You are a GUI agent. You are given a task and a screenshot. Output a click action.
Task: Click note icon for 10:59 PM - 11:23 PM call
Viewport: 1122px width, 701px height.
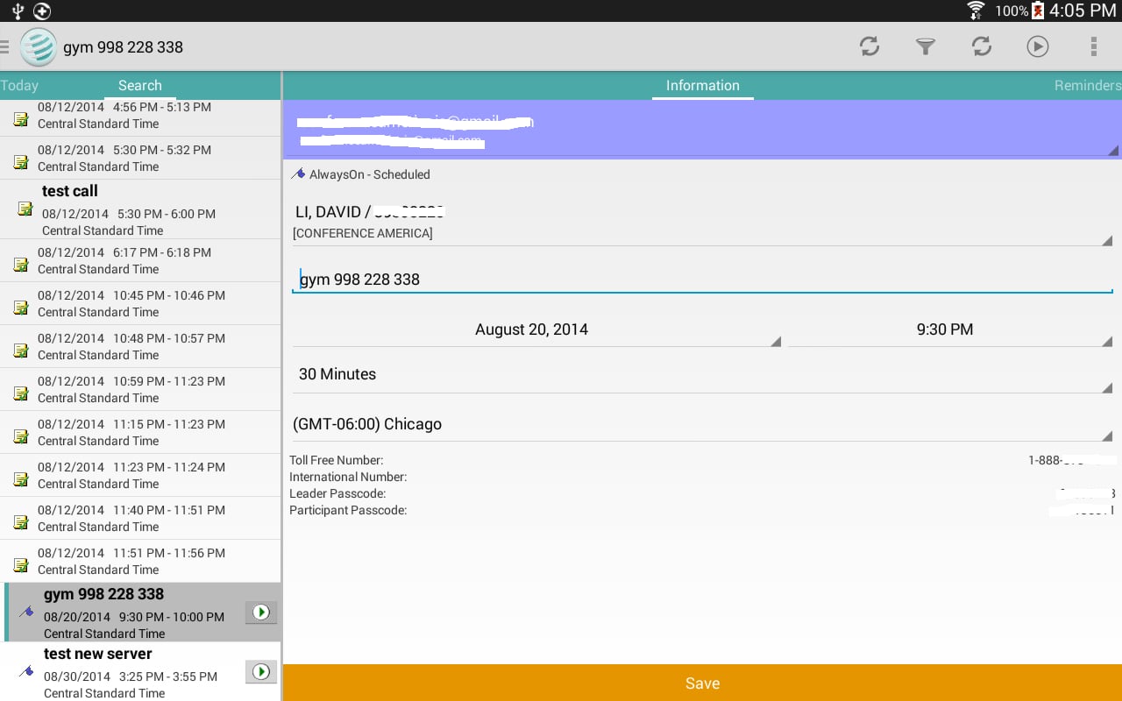coord(21,393)
